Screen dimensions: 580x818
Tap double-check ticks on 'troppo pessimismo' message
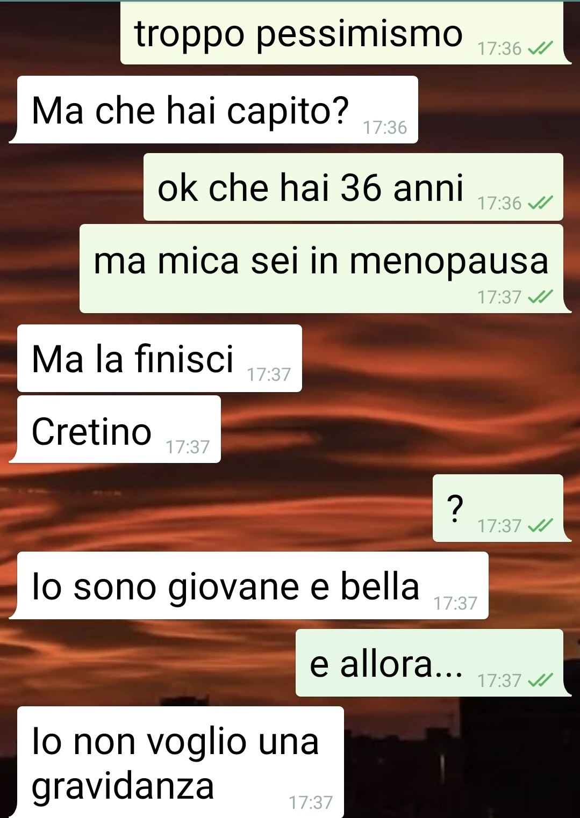(x=540, y=49)
